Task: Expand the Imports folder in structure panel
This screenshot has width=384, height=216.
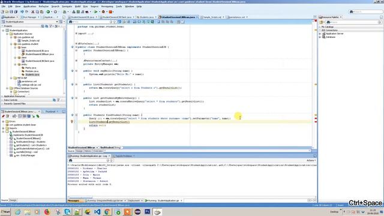Action: pyautogui.click(x=4, y=128)
